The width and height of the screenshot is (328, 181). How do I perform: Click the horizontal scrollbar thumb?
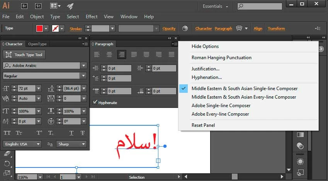pos(235,177)
